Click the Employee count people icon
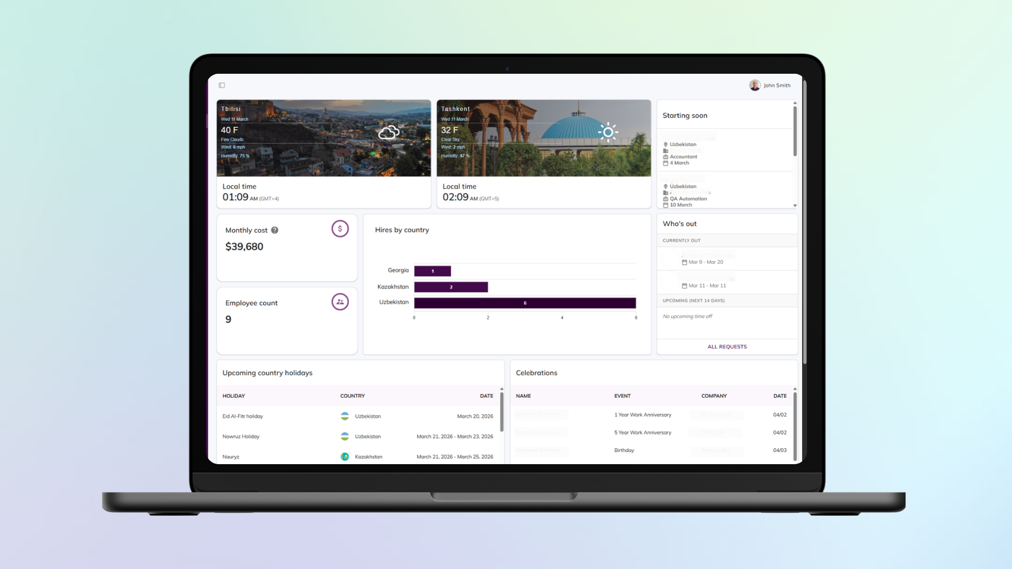 (x=340, y=302)
